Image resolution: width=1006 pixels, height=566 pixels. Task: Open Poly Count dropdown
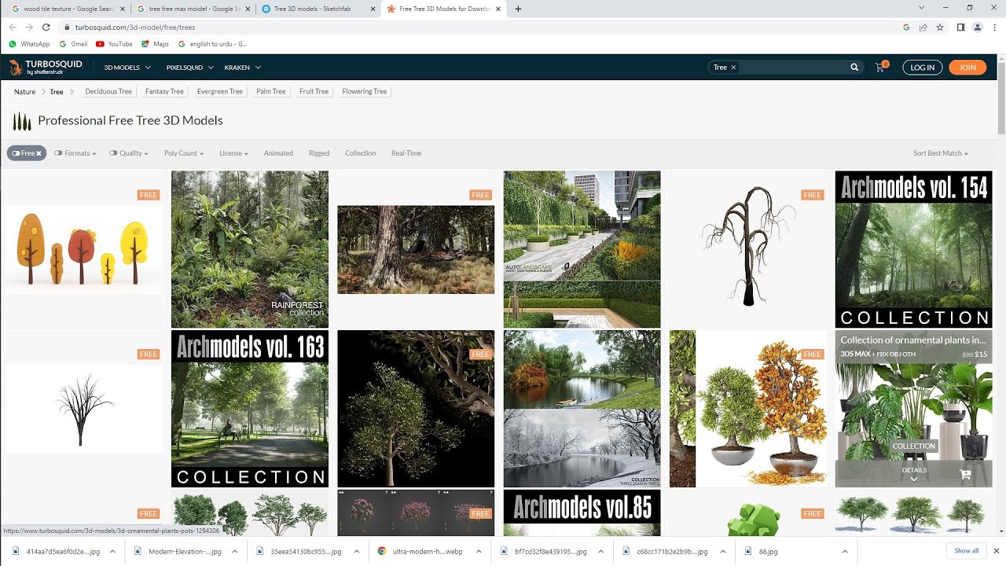pos(184,153)
